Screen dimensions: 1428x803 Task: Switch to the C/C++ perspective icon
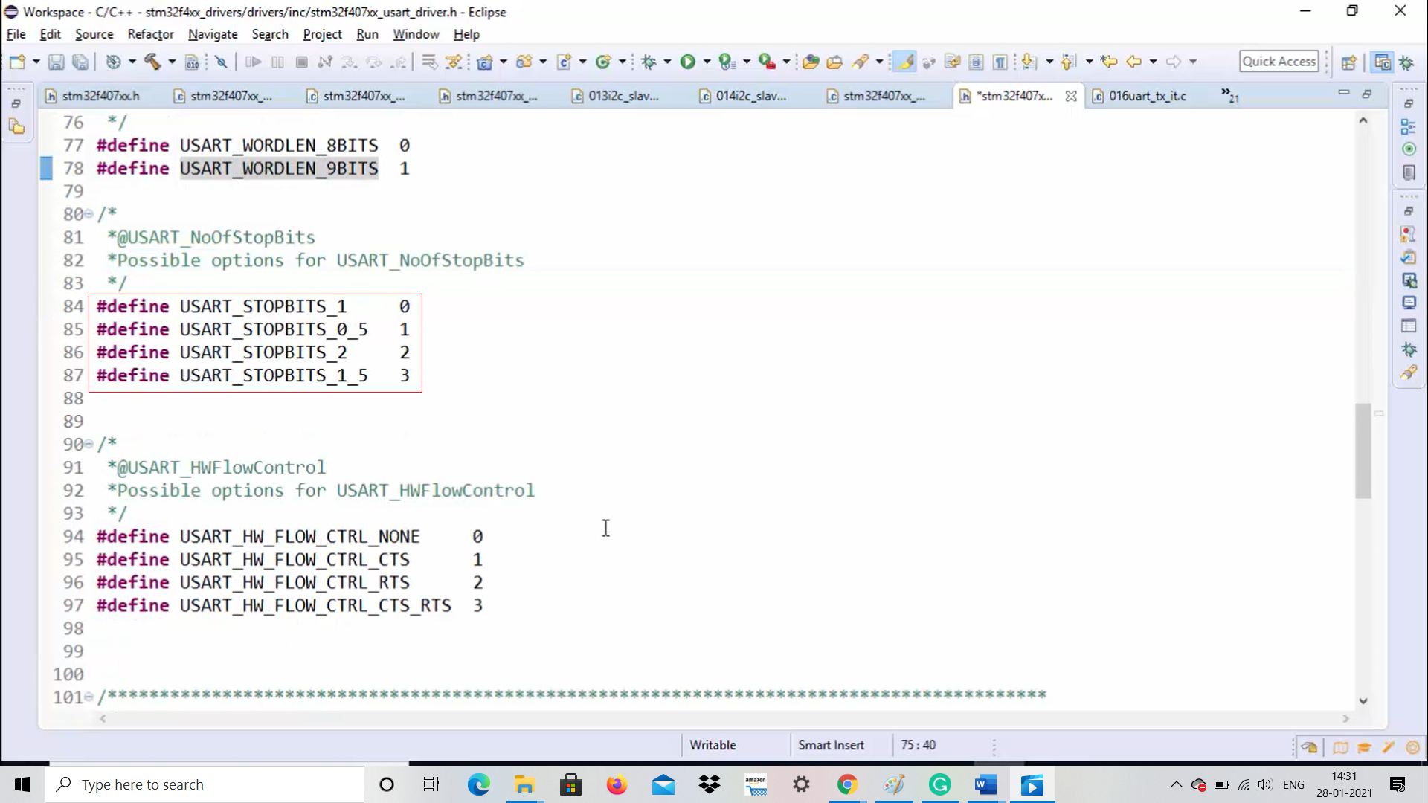[1383, 62]
